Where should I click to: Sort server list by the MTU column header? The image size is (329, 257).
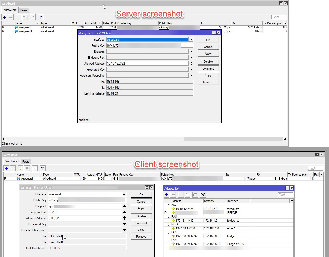click(x=78, y=23)
